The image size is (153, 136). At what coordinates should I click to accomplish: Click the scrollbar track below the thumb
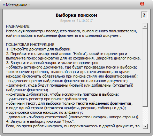coord(145,115)
